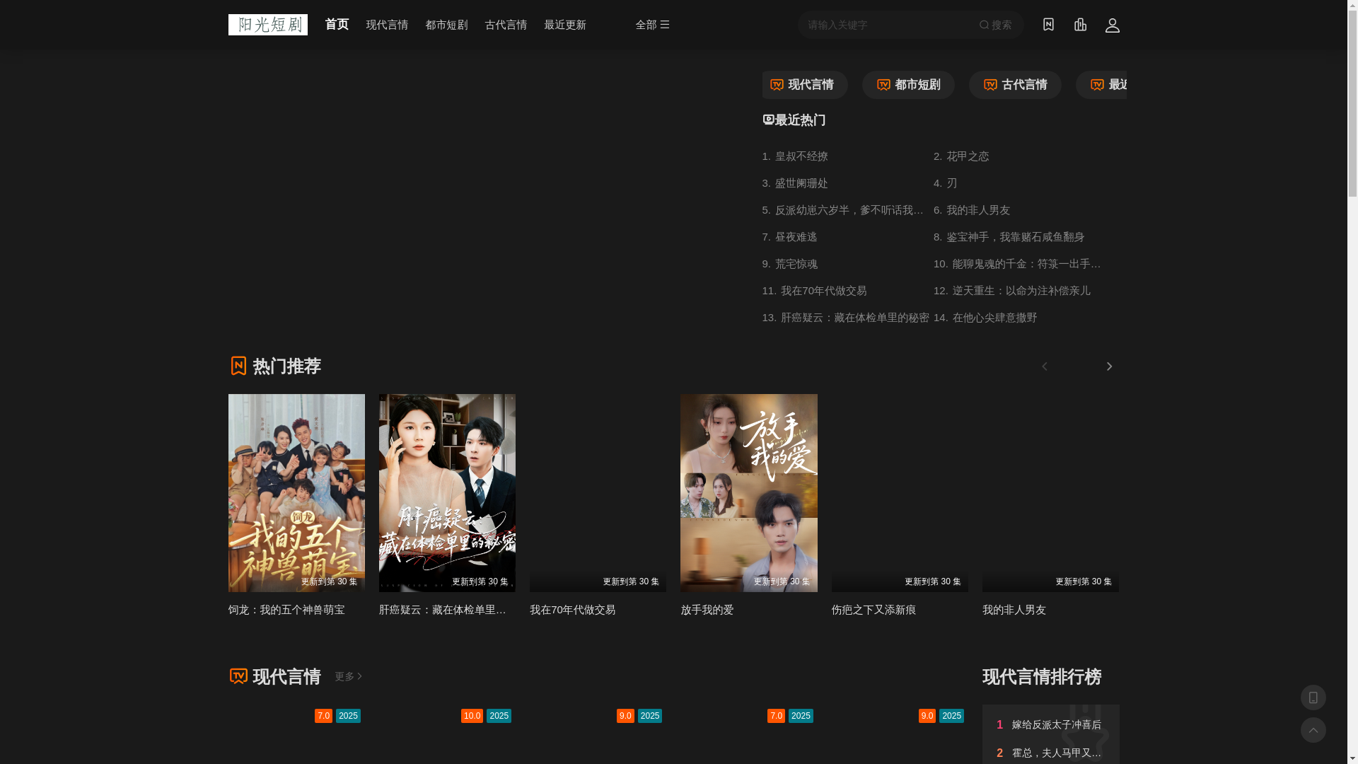
Task: Open the bookmark favorites icon in header
Action: click(x=1048, y=24)
